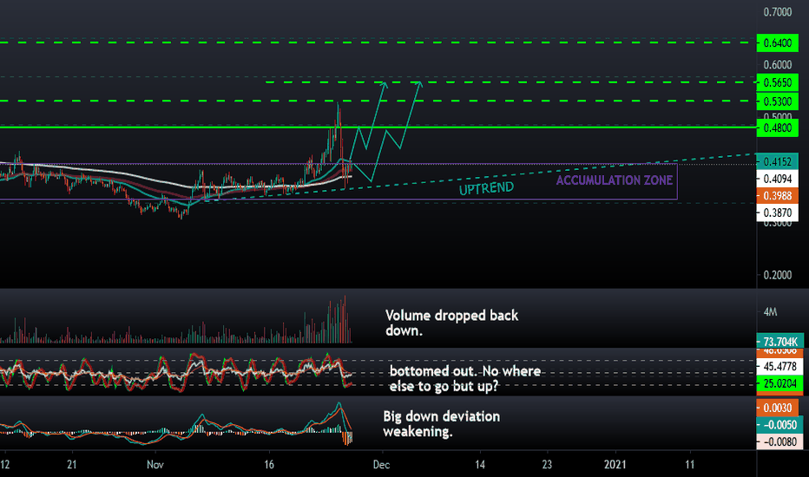The image size is (809, 477).
Task: Click the 0.6000 axis price
Action: point(778,64)
